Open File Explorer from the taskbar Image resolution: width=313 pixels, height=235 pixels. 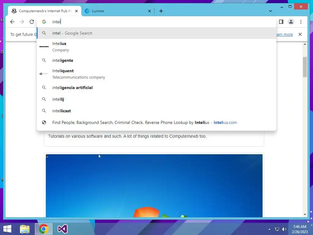pos(25,229)
